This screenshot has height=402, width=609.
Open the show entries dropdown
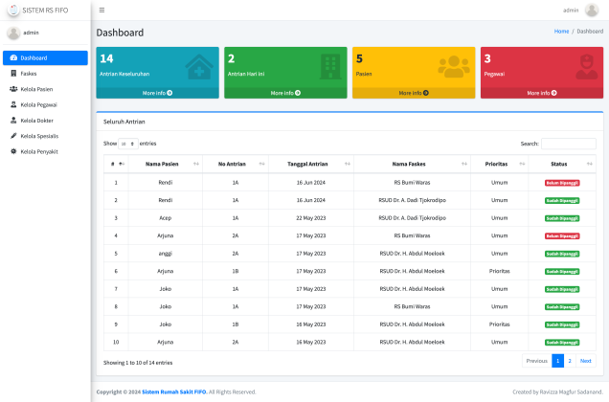(x=127, y=144)
